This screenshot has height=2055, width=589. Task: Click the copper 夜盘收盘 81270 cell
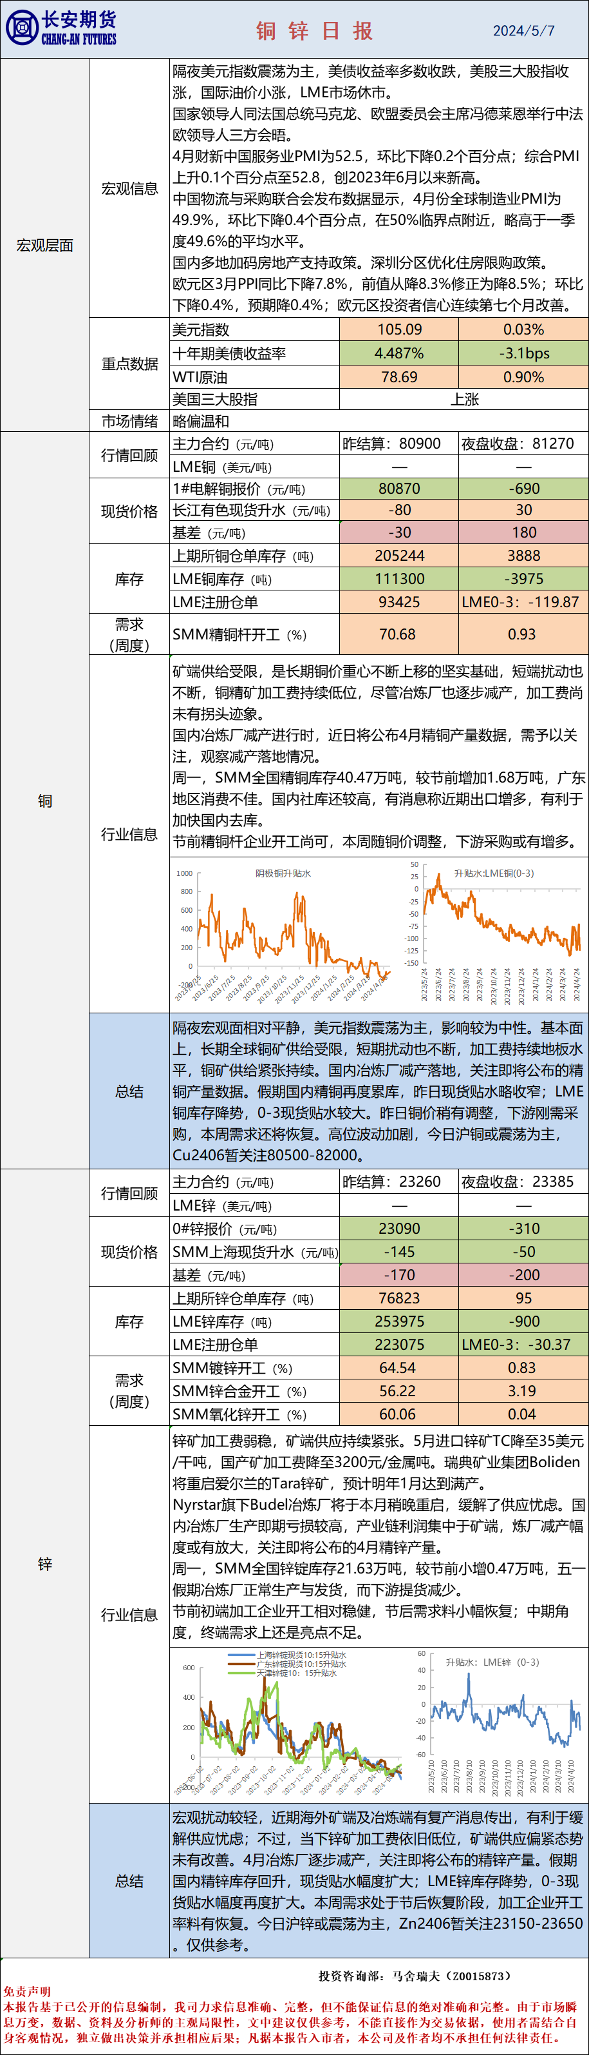pyautogui.click(x=523, y=443)
